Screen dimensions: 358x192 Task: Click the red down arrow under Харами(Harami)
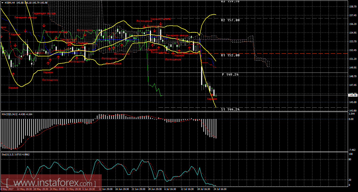coord(160,24)
